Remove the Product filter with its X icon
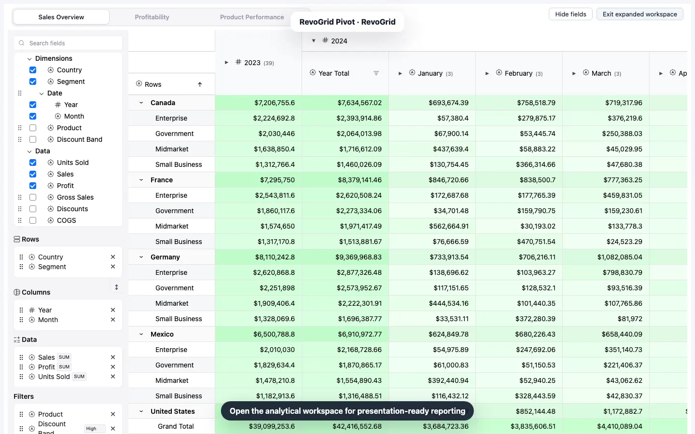 (113, 414)
